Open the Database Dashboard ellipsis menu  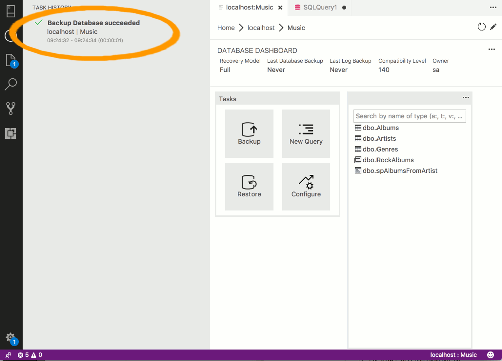[x=492, y=49]
